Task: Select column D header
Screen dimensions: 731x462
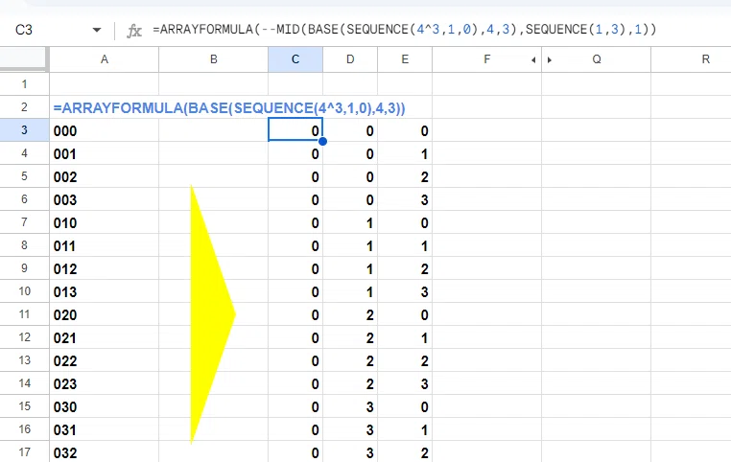Action: click(x=350, y=59)
